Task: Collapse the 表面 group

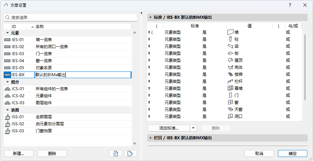Action: [7, 110]
